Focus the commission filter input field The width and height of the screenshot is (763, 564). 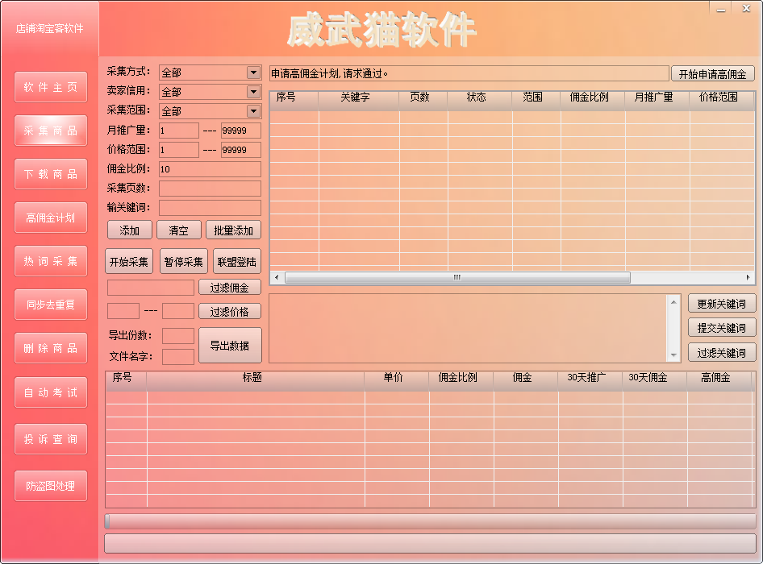point(150,288)
